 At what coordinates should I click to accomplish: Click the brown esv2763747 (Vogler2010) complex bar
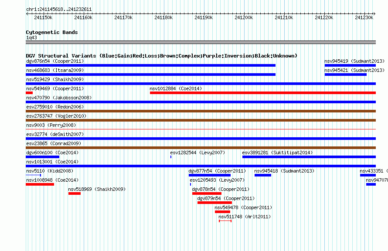201,120
